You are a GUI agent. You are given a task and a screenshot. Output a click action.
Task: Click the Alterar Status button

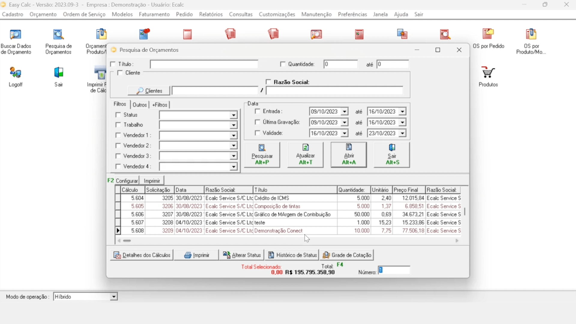pyautogui.click(x=242, y=255)
